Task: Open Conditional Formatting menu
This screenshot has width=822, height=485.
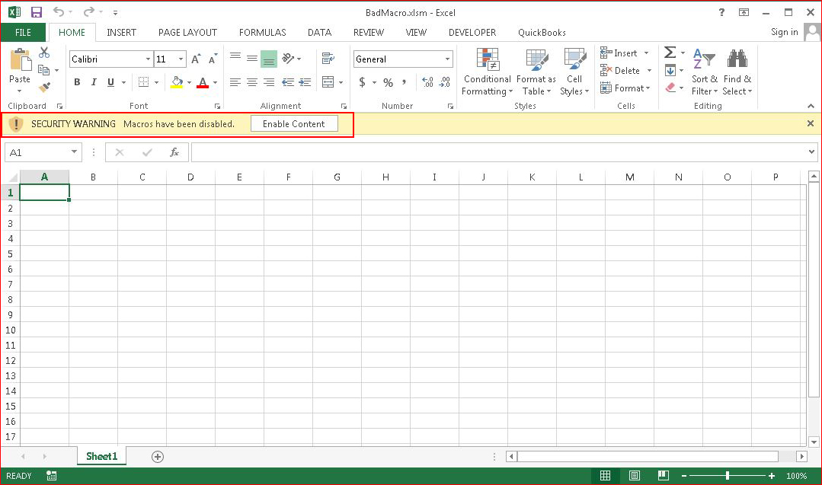Action: tap(487, 72)
